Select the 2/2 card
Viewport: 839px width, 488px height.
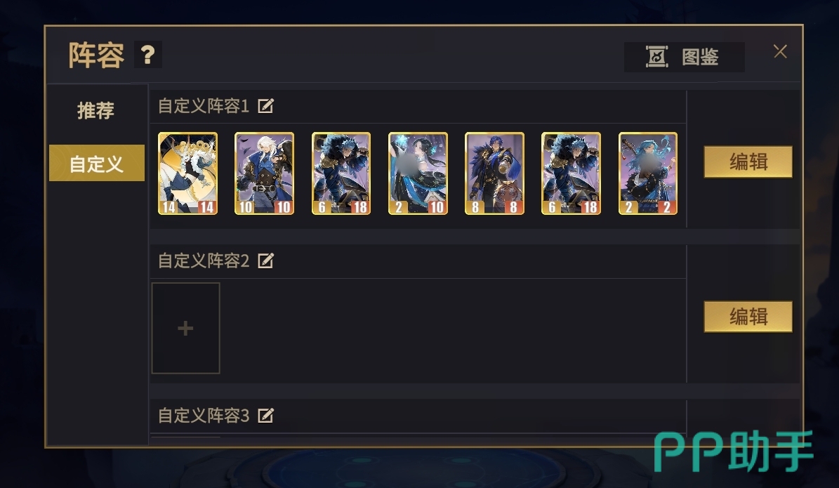tap(648, 173)
